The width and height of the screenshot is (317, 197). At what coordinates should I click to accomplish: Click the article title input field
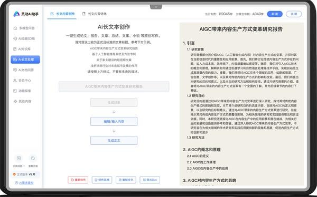114,86
